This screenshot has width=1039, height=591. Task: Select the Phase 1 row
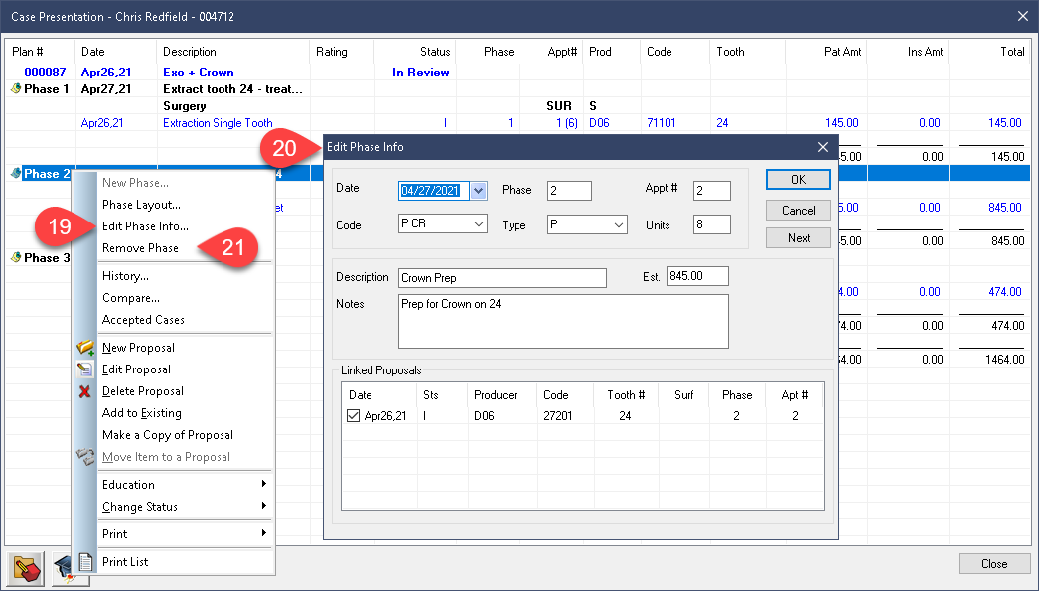pos(517,88)
